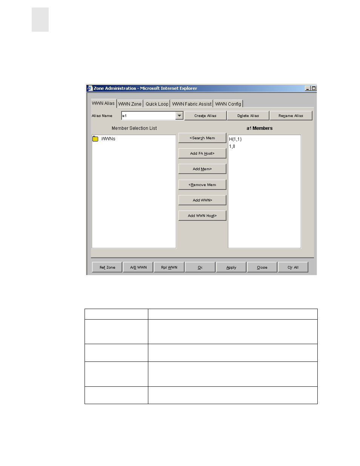Click the Ref Zone button
Image resolution: width=360 pixels, height=466 pixels.
tap(108, 268)
